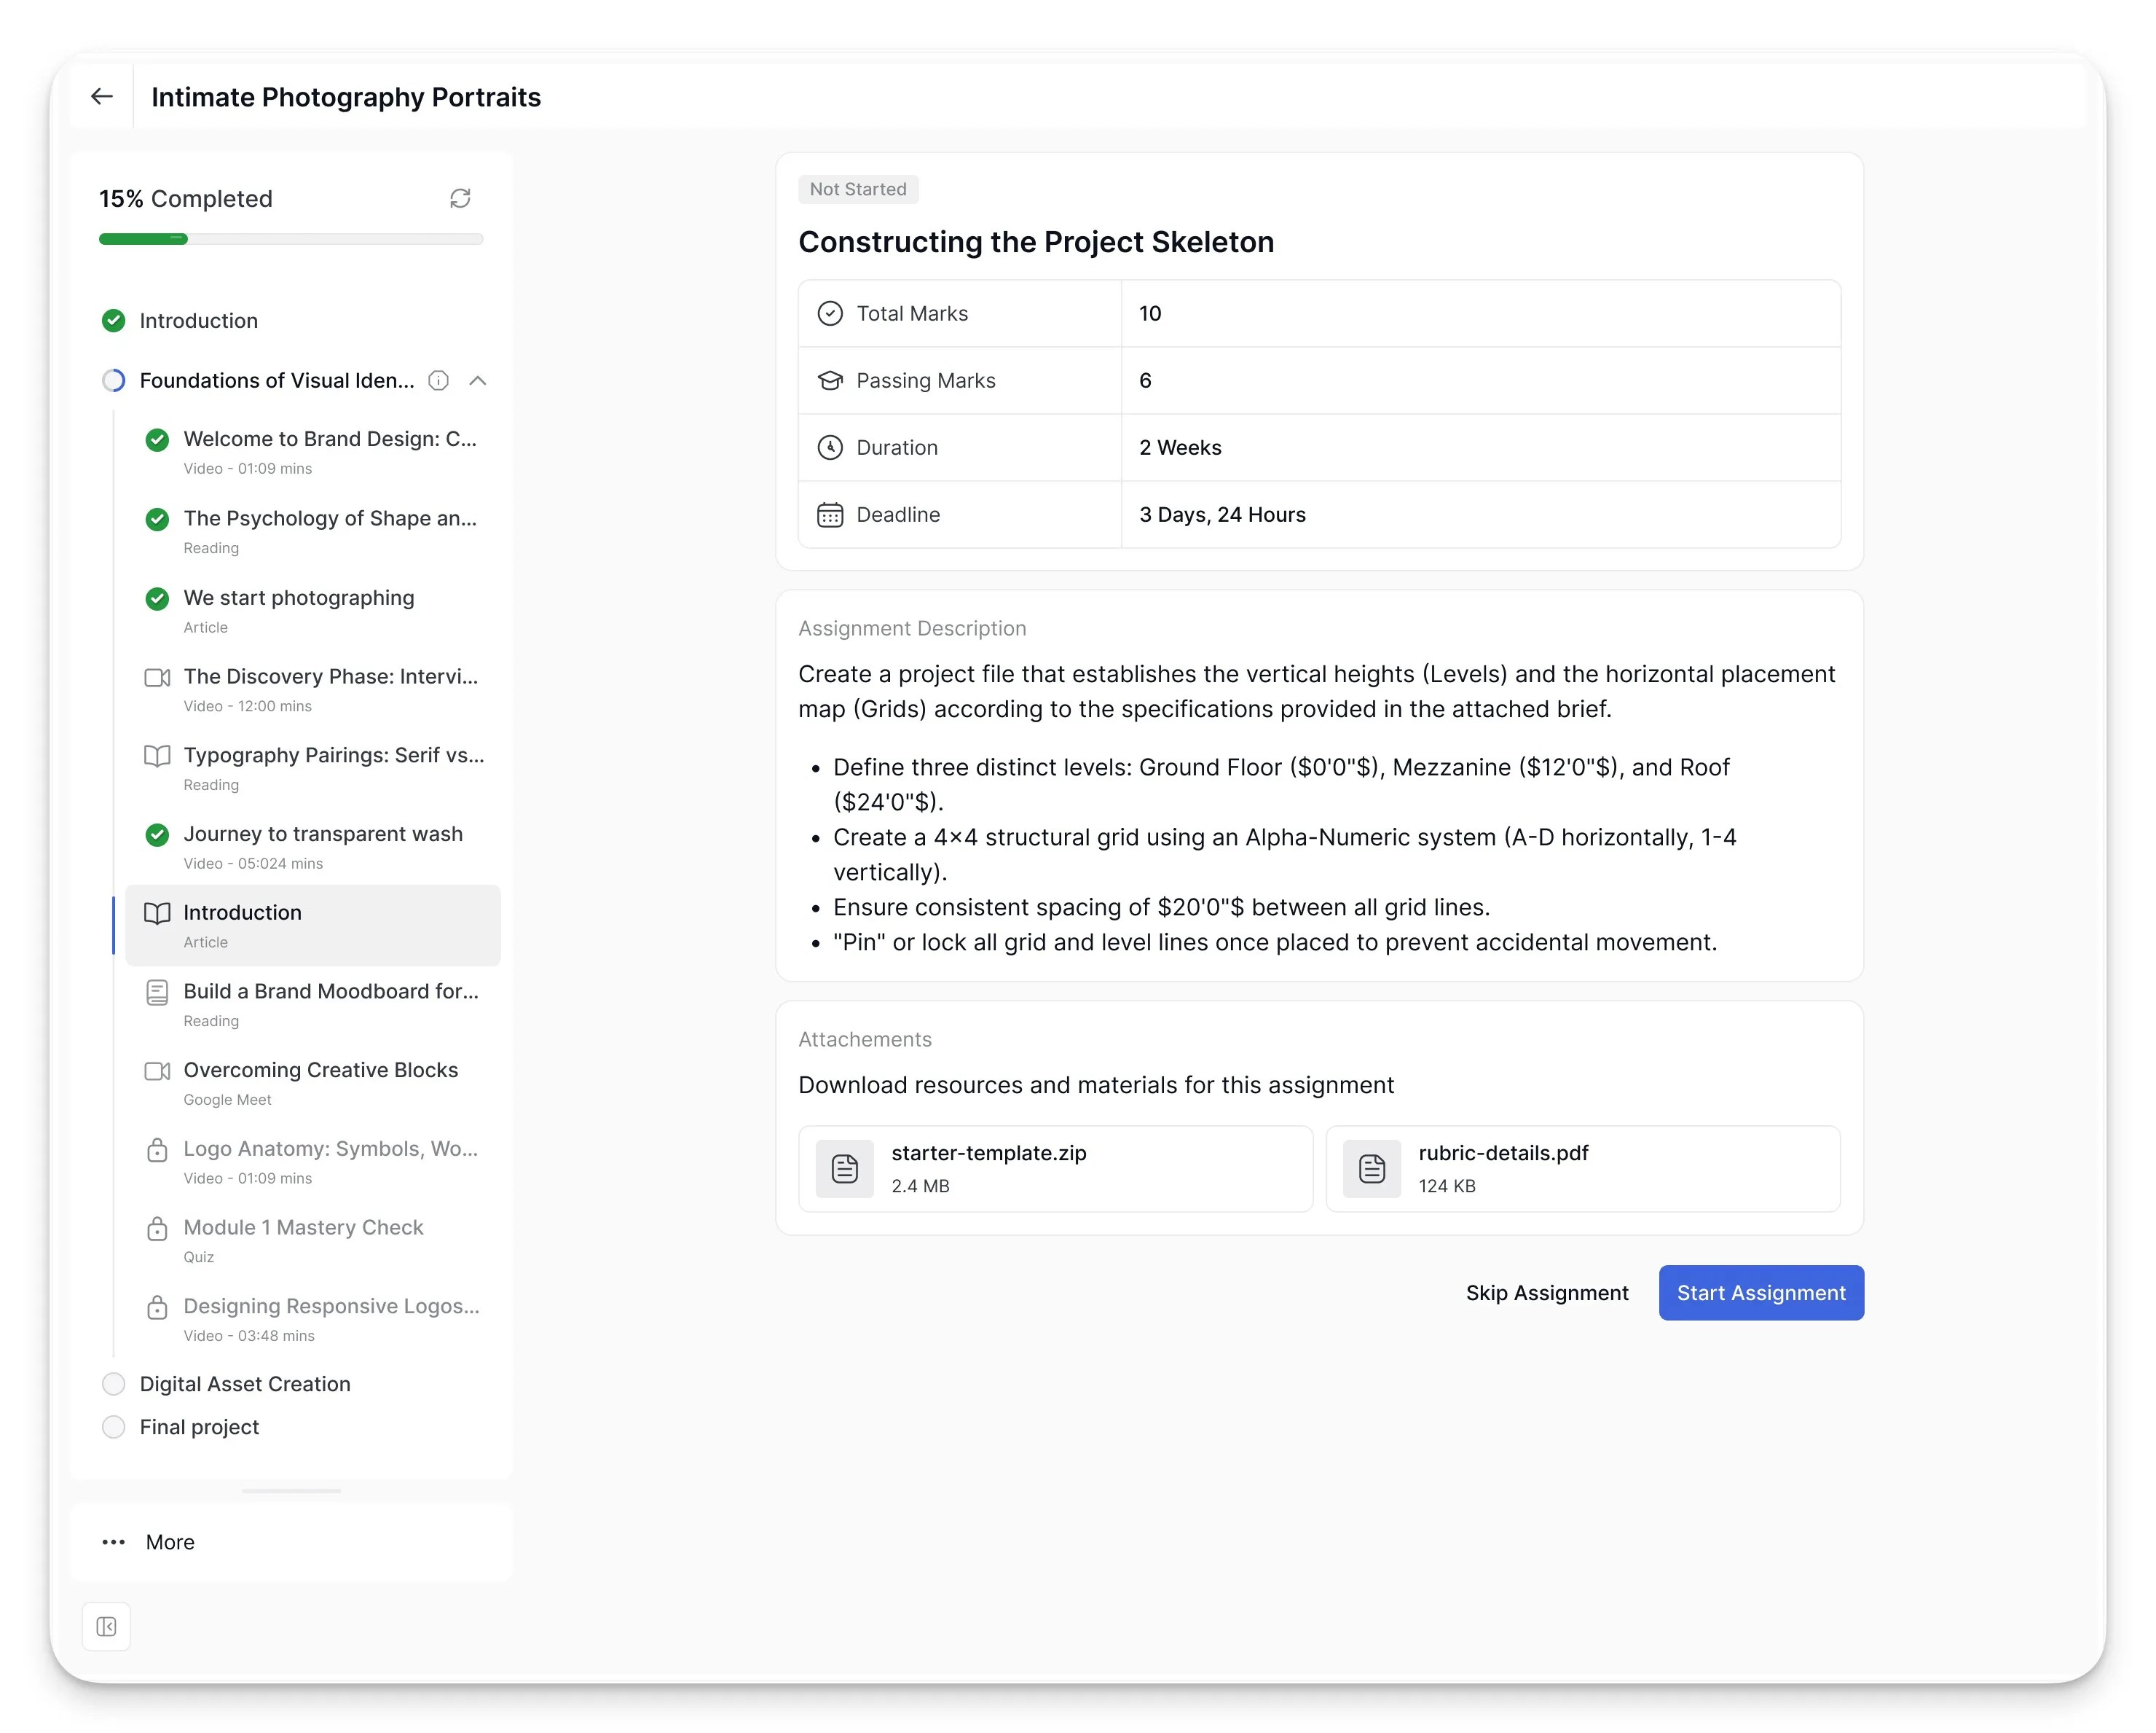
Task: Download starter-template.zip attachment
Action: 1055,1169
